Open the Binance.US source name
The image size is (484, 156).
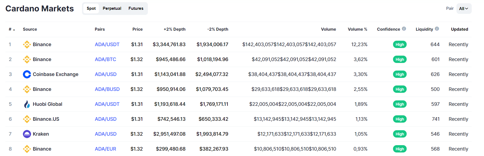(x=46, y=119)
